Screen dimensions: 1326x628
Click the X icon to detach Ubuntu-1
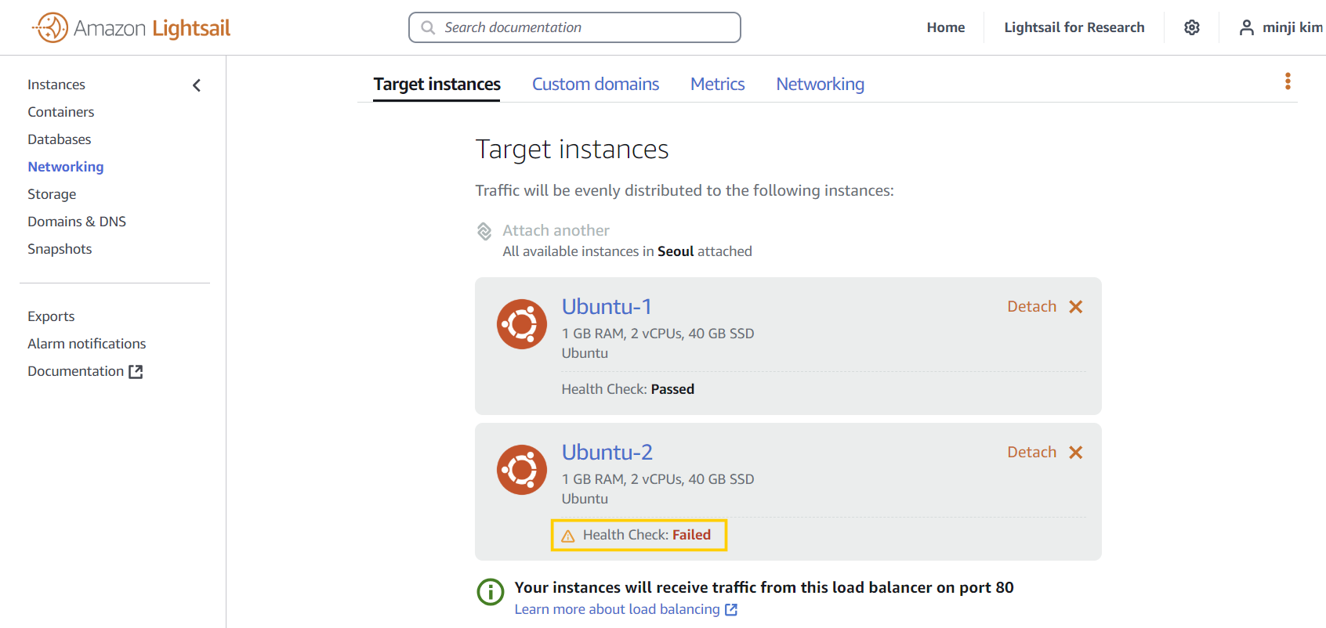[x=1076, y=307]
